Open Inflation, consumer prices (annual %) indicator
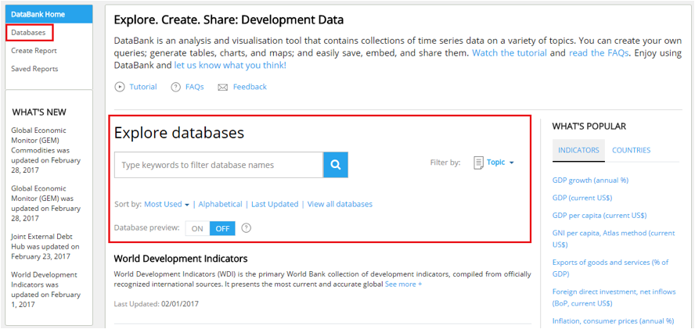This screenshot has width=695, height=329. click(613, 321)
